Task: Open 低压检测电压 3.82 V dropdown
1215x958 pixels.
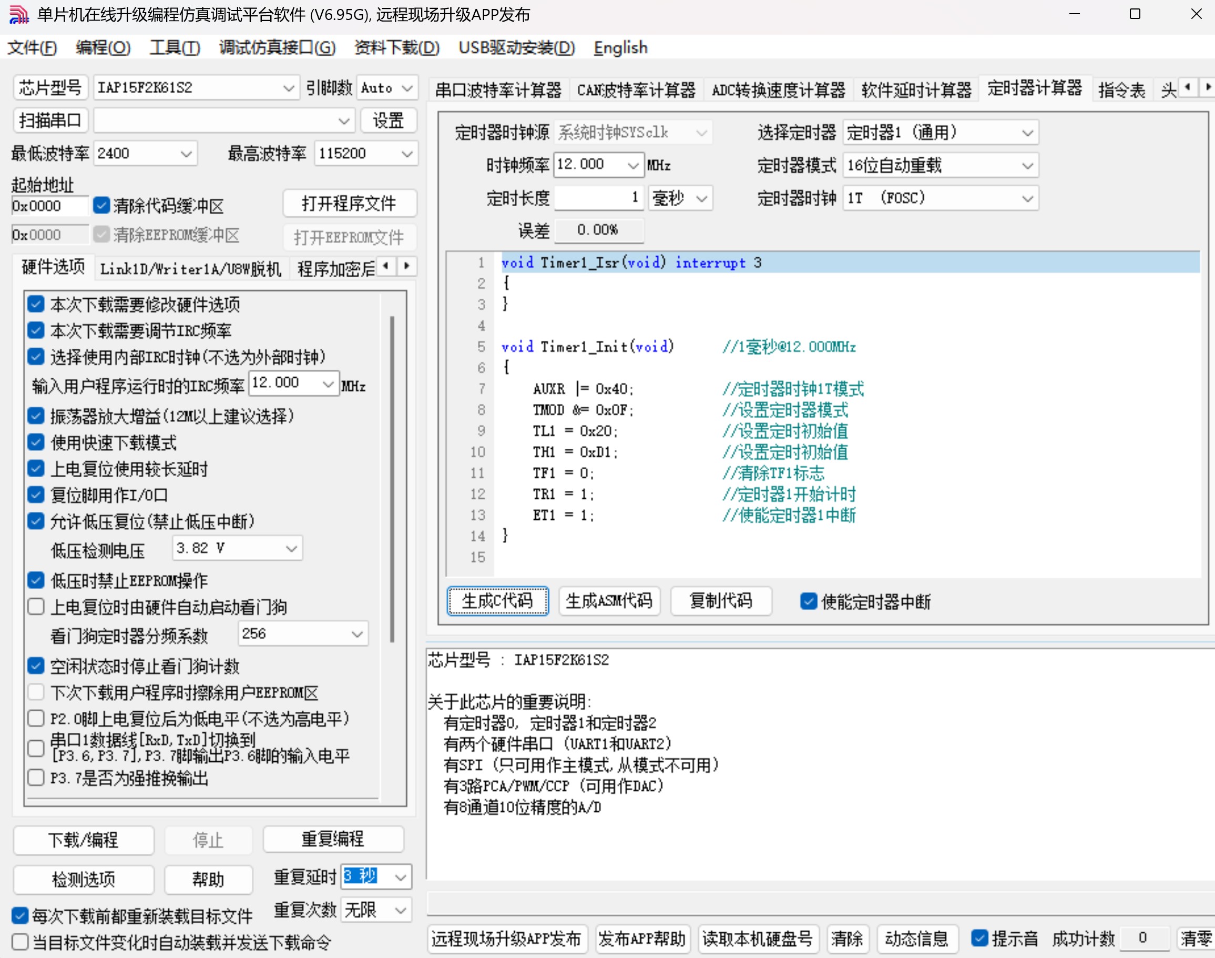Action: [238, 548]
